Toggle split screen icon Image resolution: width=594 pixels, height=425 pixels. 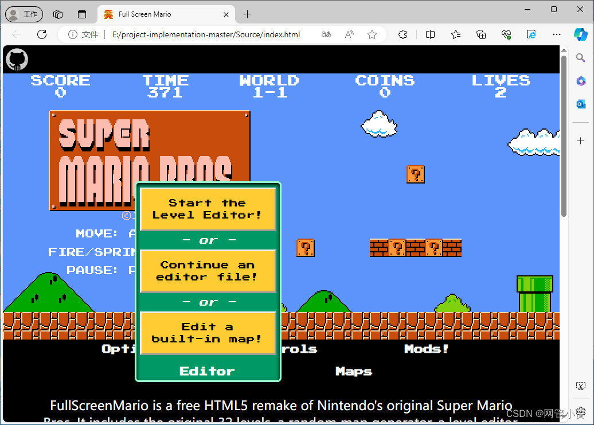pyautogui.click(x=430, y=34)
